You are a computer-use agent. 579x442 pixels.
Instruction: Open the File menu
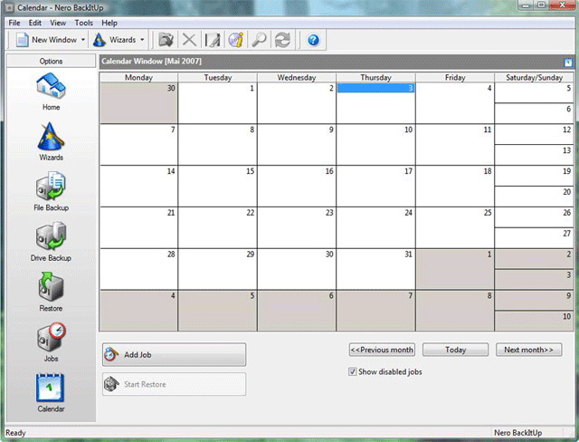[x=14, y=23]
